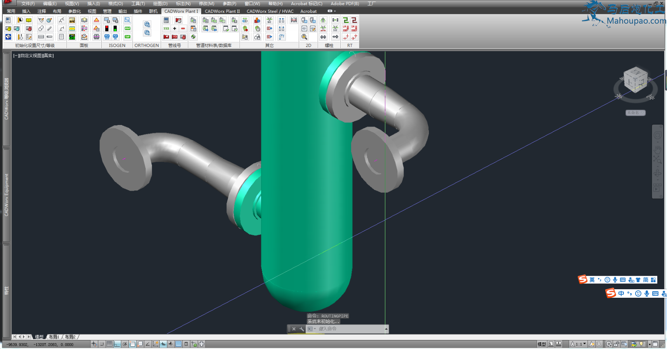This screenshot has width=667, height=349.
Task: Click the command line wrench customize icon
Action: pos(301,329)
